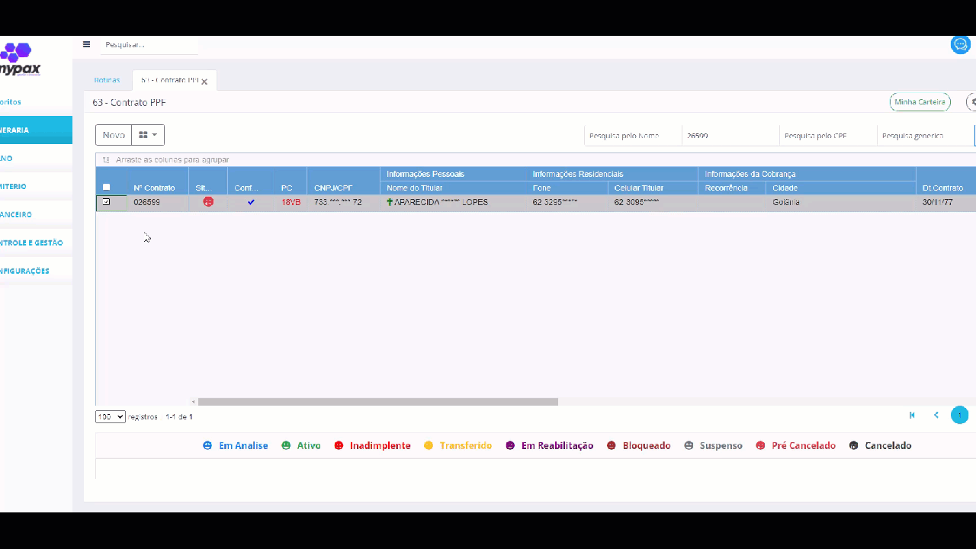This screenshot has width=976, height=549.
Task: Click the Goiânia city cell
Action: click(x=840, y=203)
